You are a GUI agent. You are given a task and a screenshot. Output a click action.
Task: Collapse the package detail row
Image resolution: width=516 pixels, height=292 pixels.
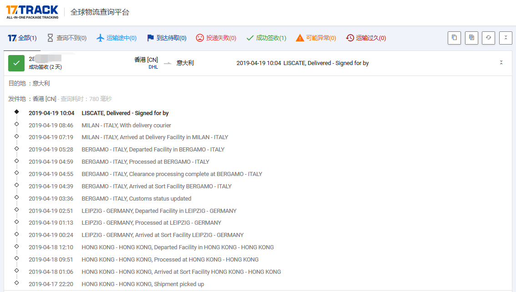[501, 63]
